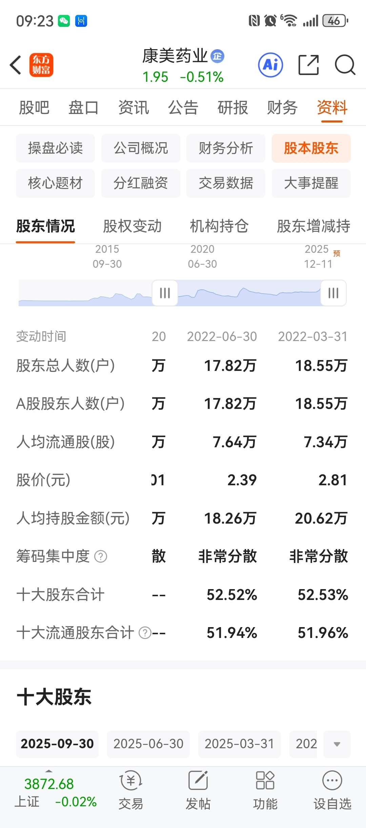Switch to the 财务 tab
Viewport: 366px width, 828px height.
pos(282,108)
